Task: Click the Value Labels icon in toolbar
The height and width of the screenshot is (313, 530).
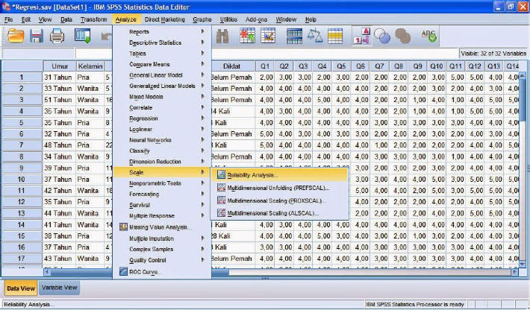Action: pos(363,36)
